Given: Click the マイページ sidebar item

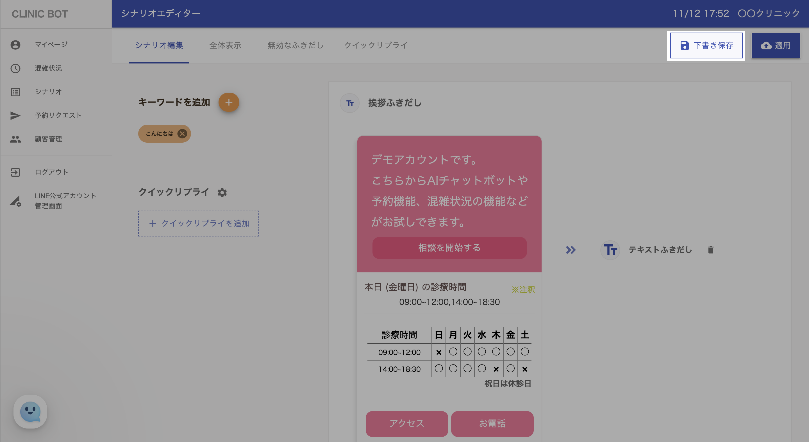Looking at the screenshot, I should 51,45.
